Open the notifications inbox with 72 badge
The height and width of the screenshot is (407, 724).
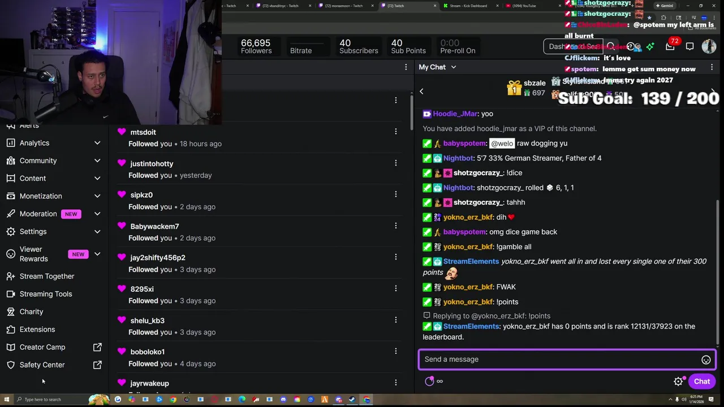coord(670,46)
